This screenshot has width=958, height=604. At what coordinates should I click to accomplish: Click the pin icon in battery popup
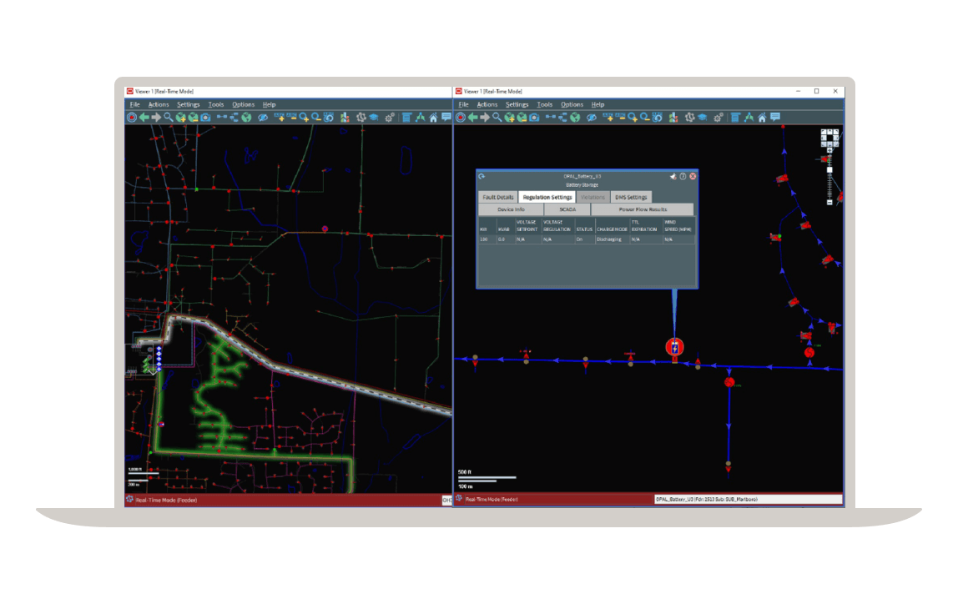(673, 177)
